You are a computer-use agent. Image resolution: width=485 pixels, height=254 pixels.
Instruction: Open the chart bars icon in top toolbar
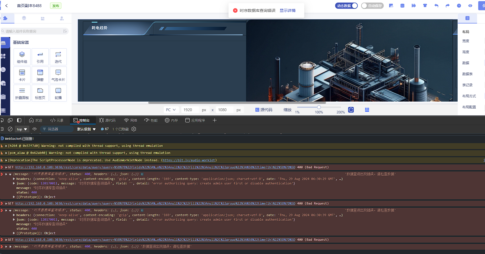414,6
